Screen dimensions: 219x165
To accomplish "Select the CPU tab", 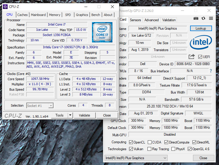I will click(10, 15).
